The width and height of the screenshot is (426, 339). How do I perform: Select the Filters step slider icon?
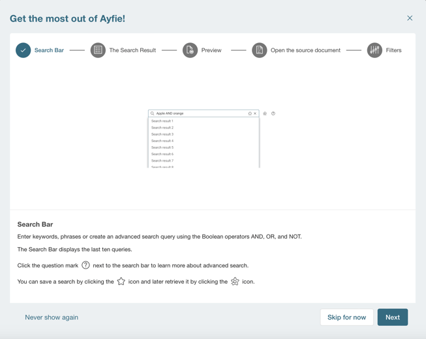click(x=374, y=50)
